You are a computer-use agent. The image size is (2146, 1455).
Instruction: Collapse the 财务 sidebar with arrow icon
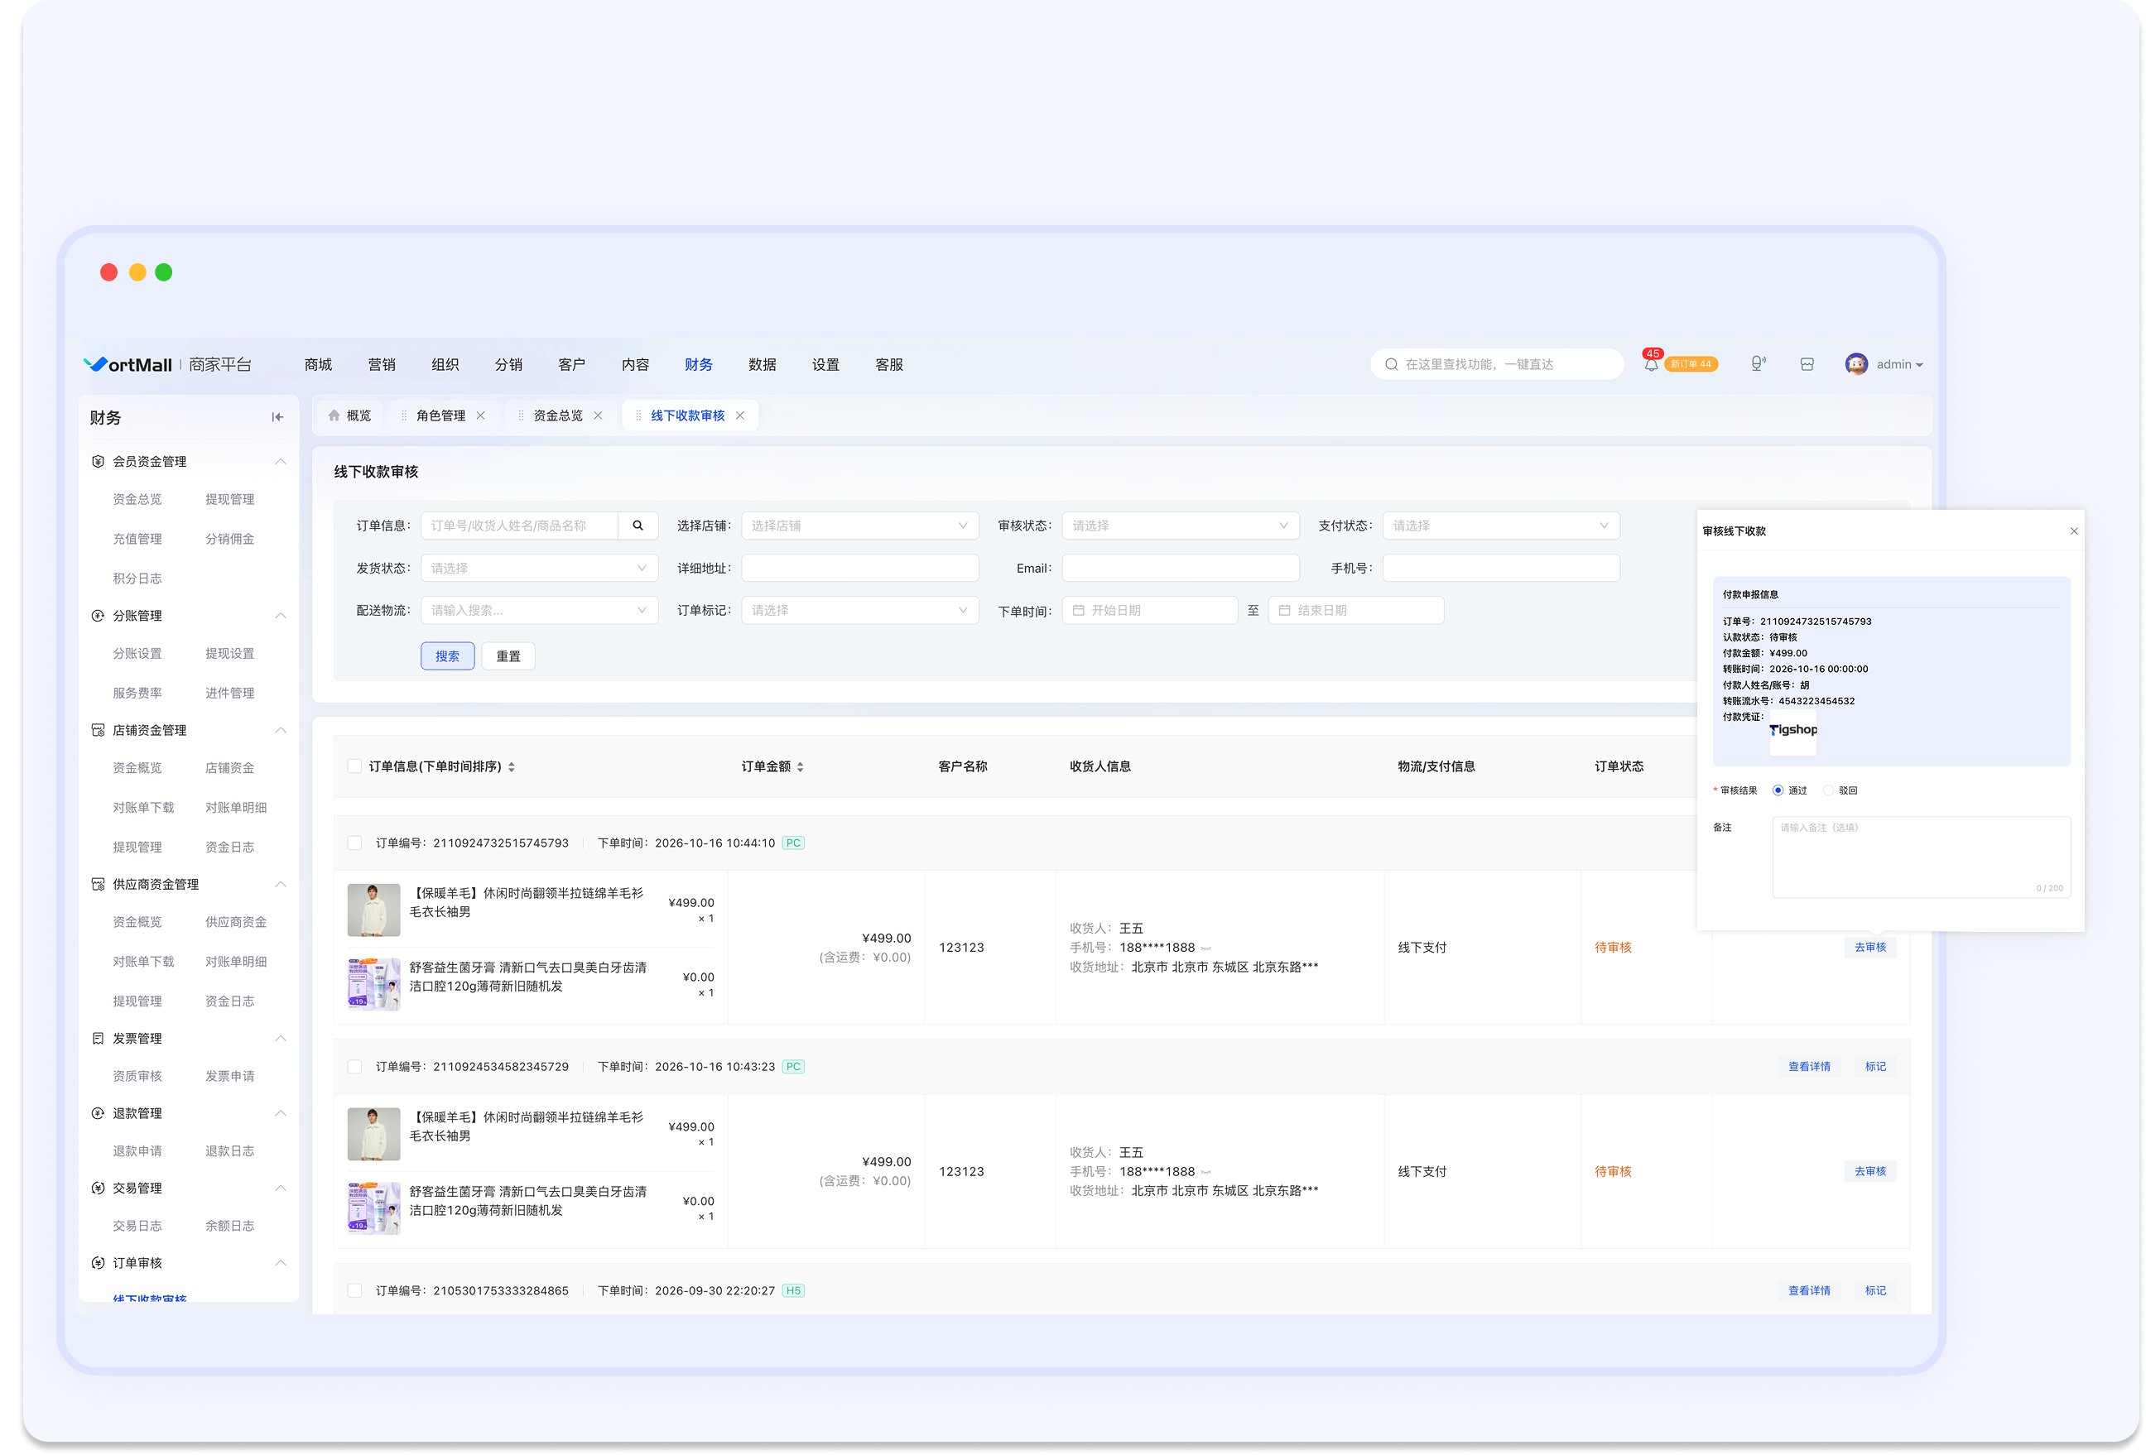pos(277,417)
